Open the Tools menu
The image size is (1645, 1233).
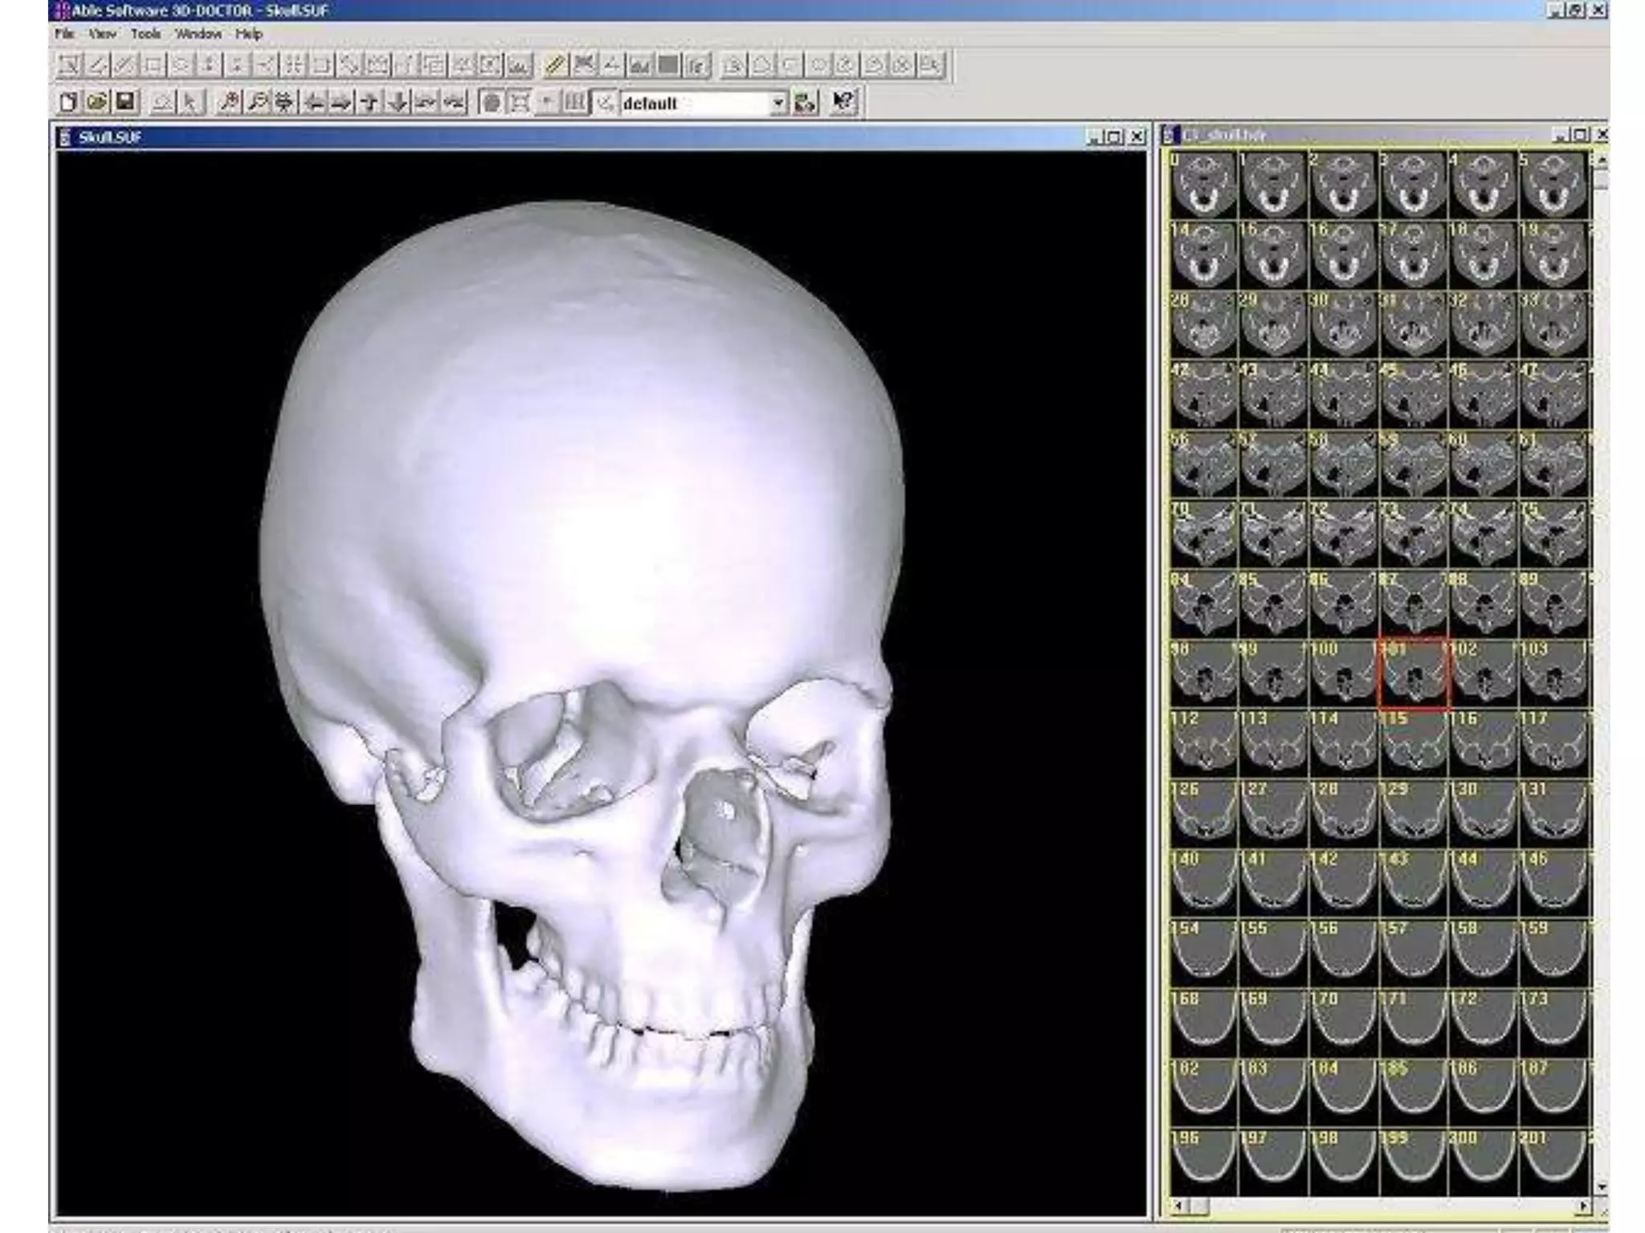tap(145, 34)
